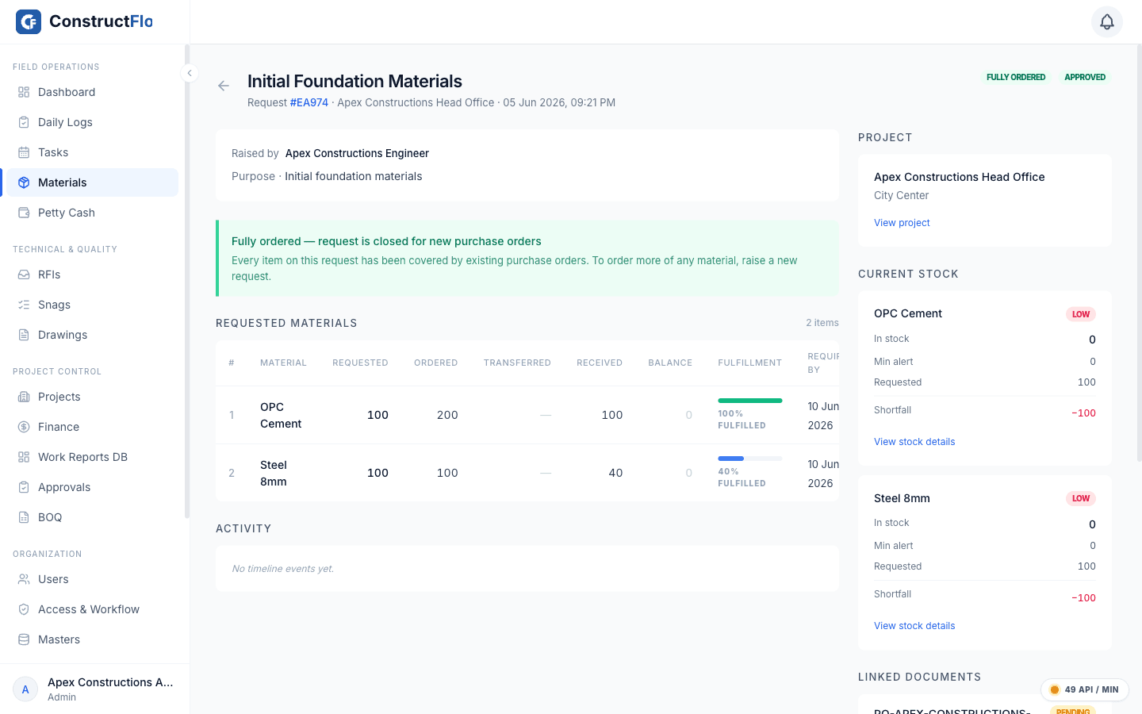Screen dimensions: 1142x714
Task: Open notifications bell
Action: click(1107, 21)
